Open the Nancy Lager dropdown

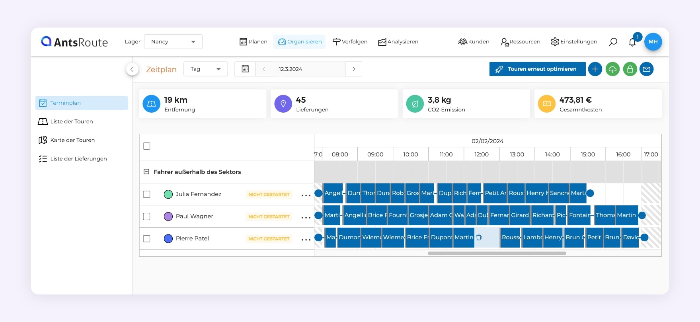(x=173, y=42)
